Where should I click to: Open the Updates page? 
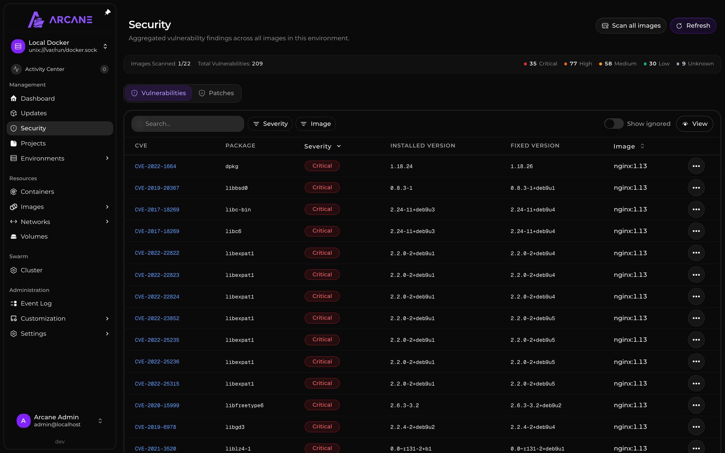click(x=60, y=113)
